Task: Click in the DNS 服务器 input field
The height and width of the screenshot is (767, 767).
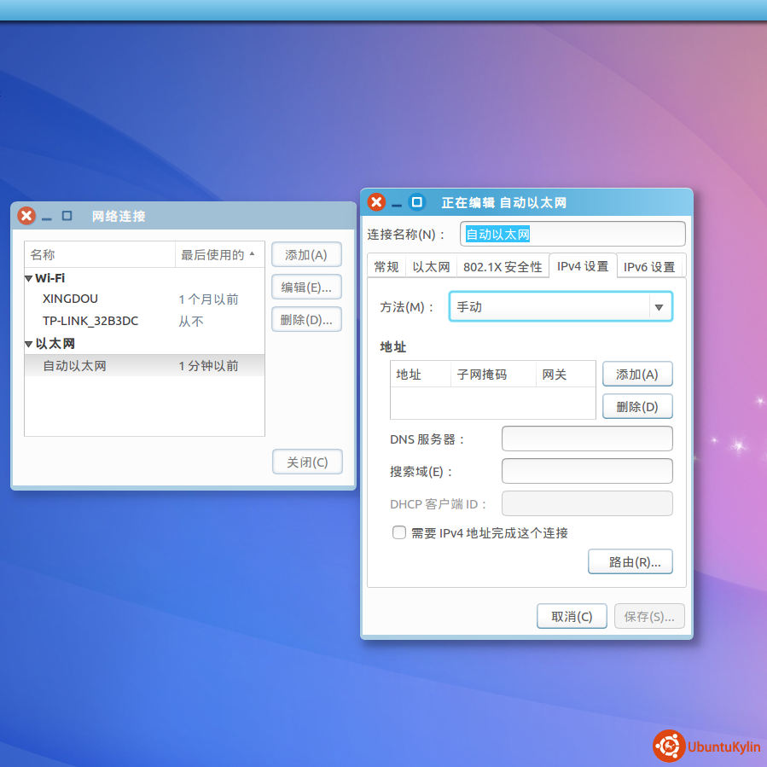Action: coord(587,439)
